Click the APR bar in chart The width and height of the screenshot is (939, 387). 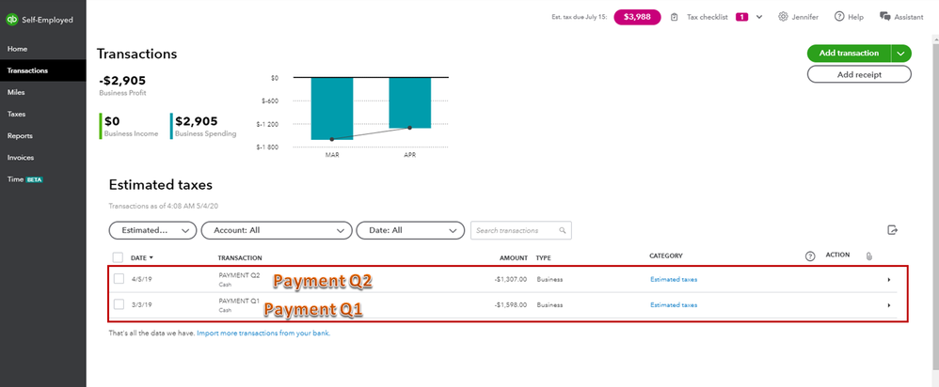click(x=409, y=103)
